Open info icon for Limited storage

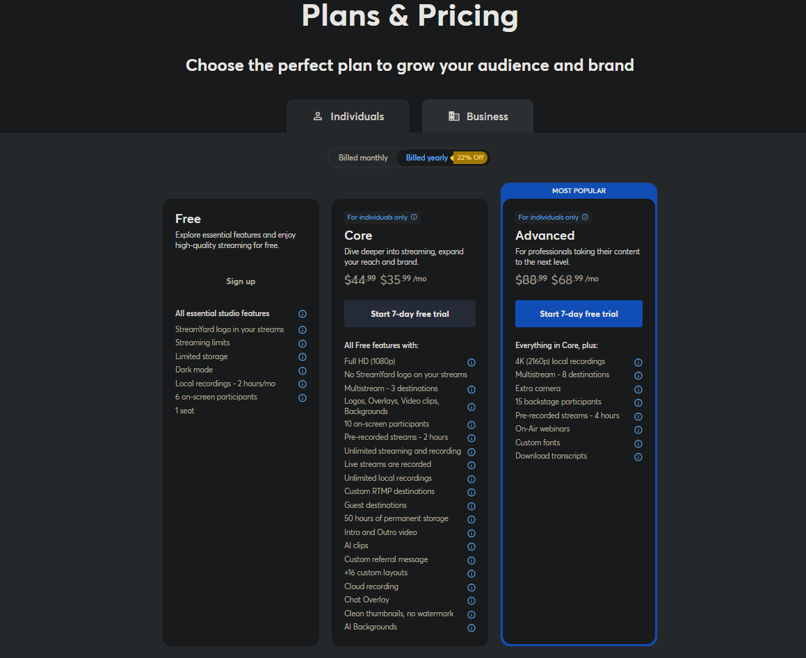click(303, 357)
